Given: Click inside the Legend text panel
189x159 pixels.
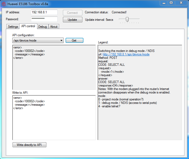Looking at the screenshot, I should click(140, 92).
